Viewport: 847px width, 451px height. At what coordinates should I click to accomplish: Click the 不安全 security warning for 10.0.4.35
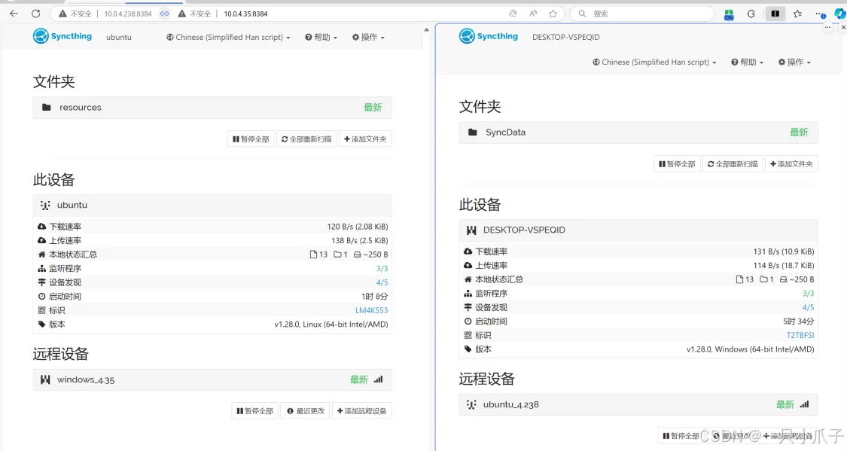coord(195,14)
